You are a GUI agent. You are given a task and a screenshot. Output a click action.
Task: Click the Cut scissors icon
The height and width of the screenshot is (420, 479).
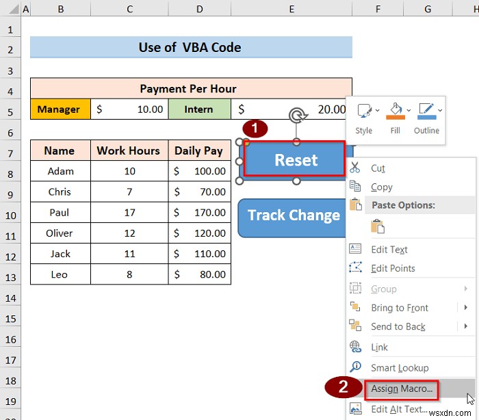tap(355, 168)
